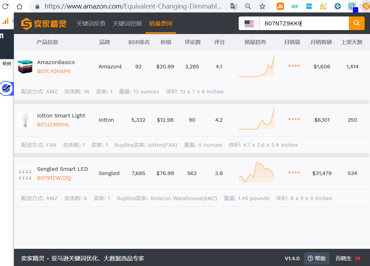Select the US flag marketplace selector
Screen dimensions: 370x266
249,23
